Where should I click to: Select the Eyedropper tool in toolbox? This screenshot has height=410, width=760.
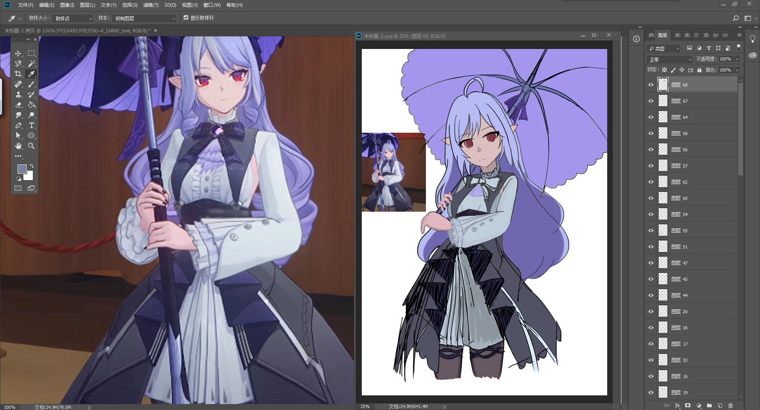point(31,74)
